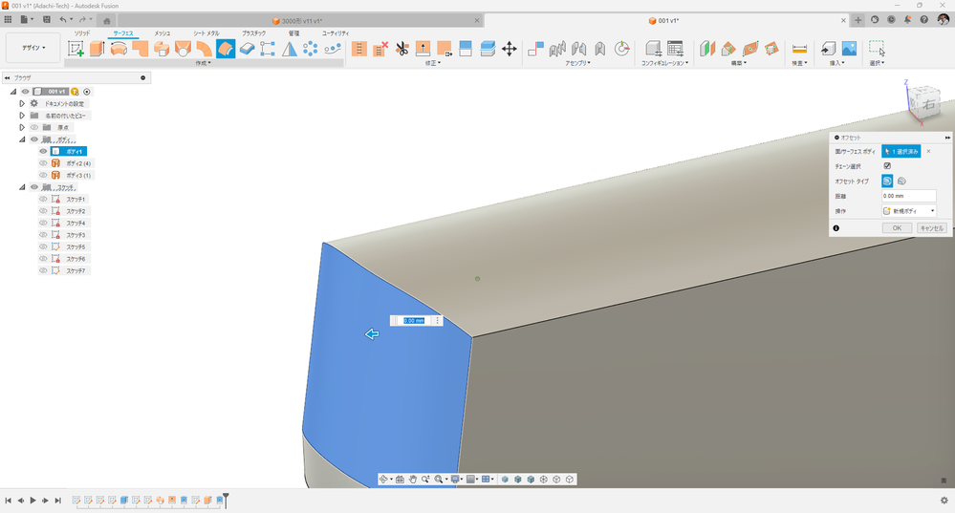Toggle the チェーン選択 checkbox

[x=887, y=165]
